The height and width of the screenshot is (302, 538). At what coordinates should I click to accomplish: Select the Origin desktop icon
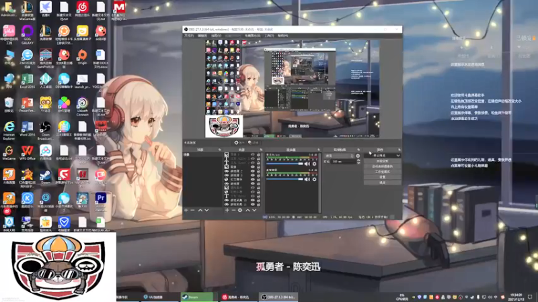(82, 57)
